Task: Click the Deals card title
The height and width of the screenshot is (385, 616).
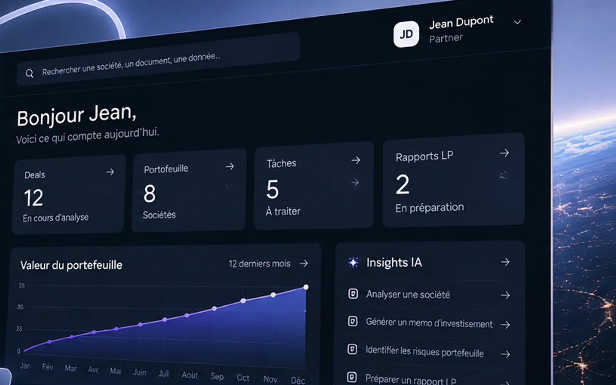Action: pos(35,175)
